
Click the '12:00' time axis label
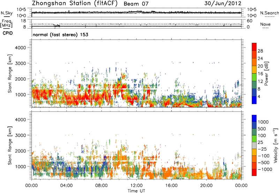[136, 186]
